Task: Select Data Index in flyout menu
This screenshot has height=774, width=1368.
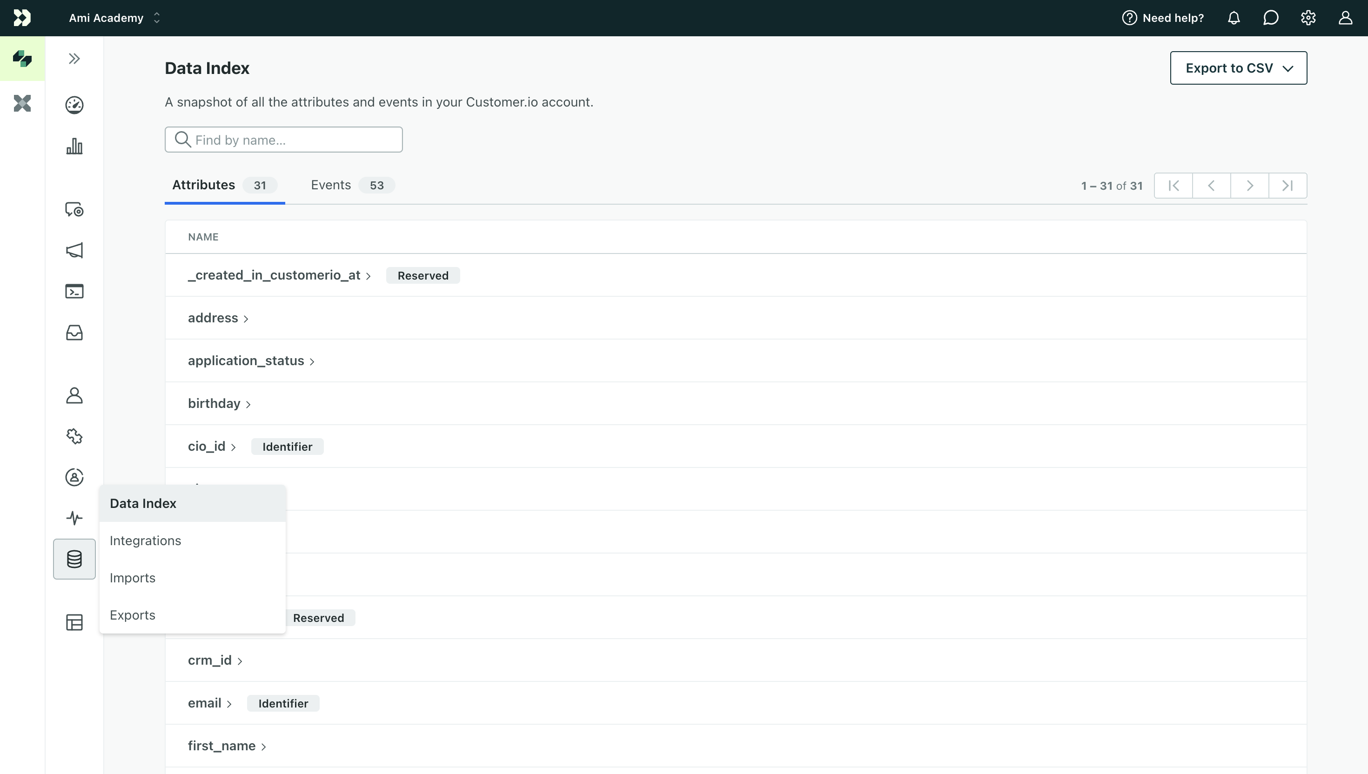Action: coord(193,503)
